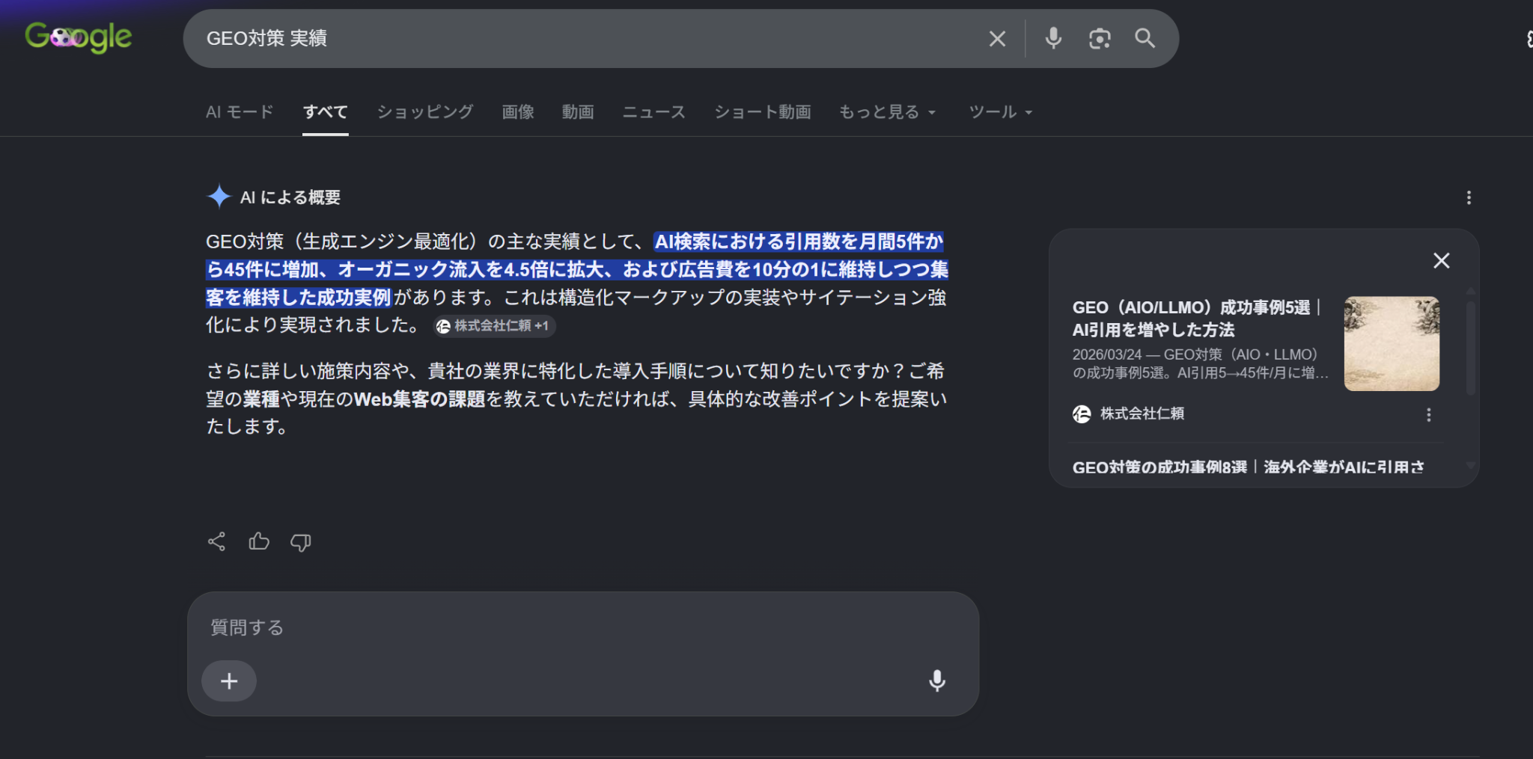Open the ショート動画 tab

point(763,112)
